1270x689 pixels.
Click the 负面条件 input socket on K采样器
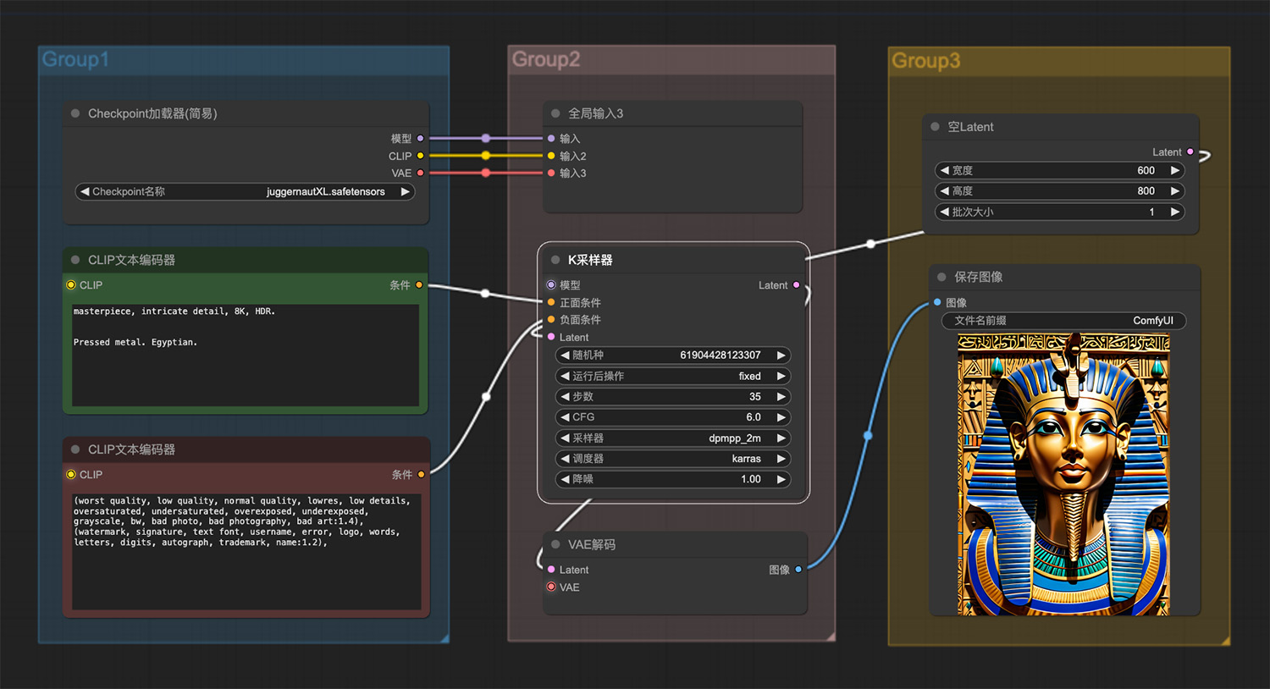(x=551, y=320)
